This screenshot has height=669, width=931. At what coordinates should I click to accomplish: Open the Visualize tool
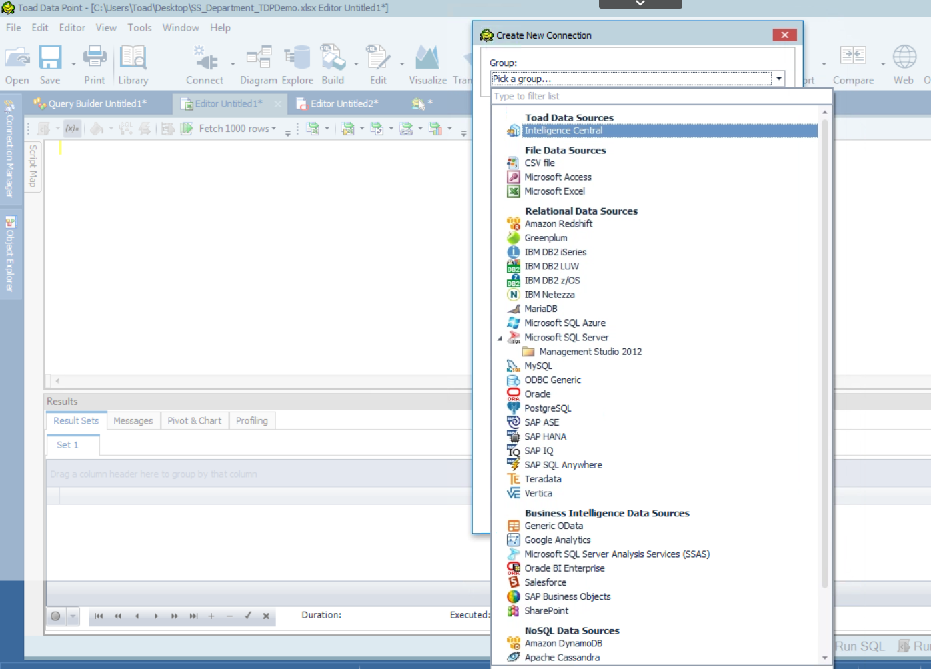coord(427,65)
